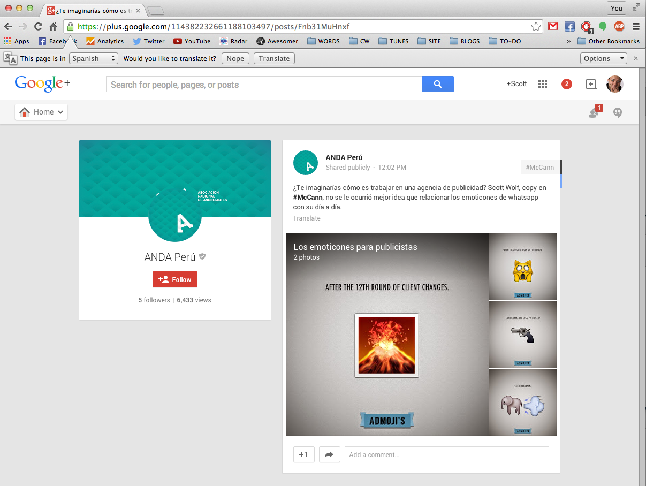Expand the Home navigation dropdown
This screenshot has height=486, width=646.
tap(41, 112)
